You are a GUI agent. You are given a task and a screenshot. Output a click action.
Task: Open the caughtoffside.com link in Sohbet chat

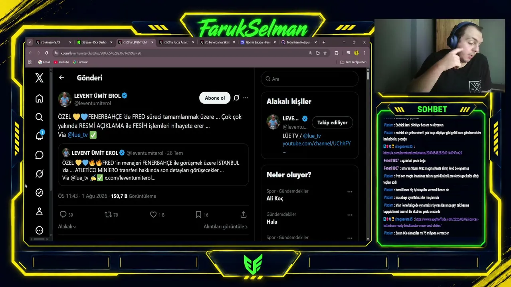(431, 222)
